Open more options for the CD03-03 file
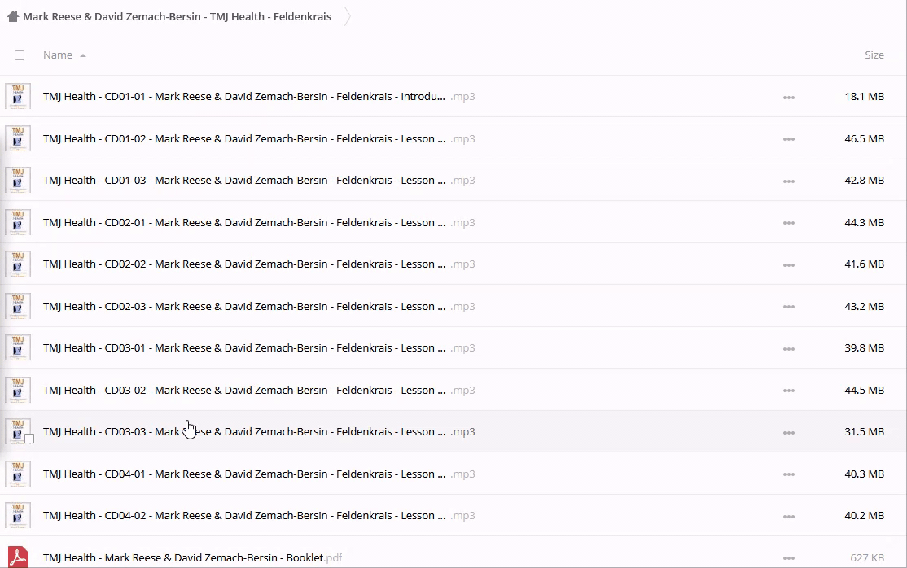The image size is (907, 568). point(788,432)
